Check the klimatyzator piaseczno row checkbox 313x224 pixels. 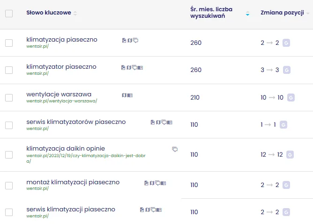pos(9,70)
